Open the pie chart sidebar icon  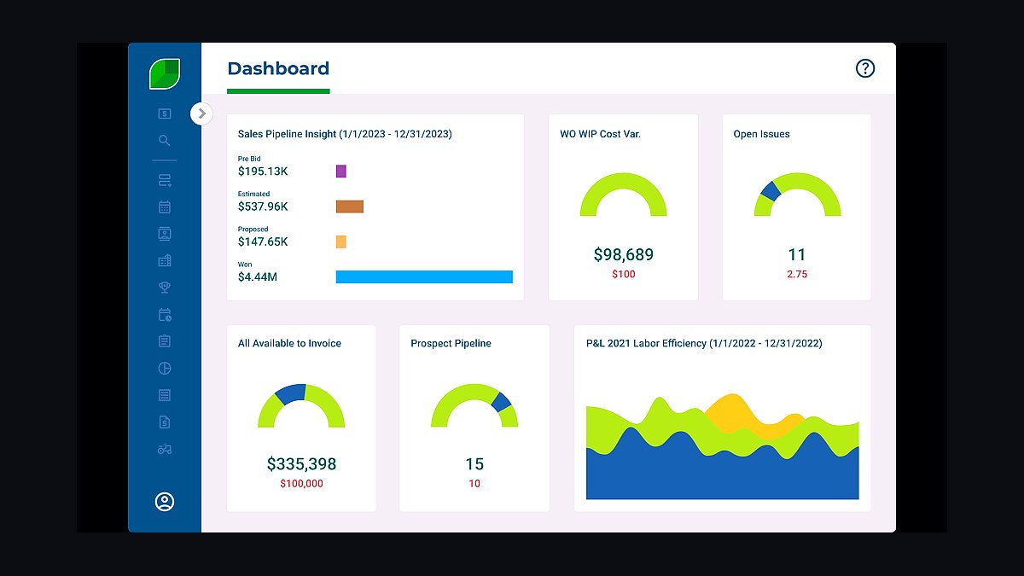coord(165,369)
